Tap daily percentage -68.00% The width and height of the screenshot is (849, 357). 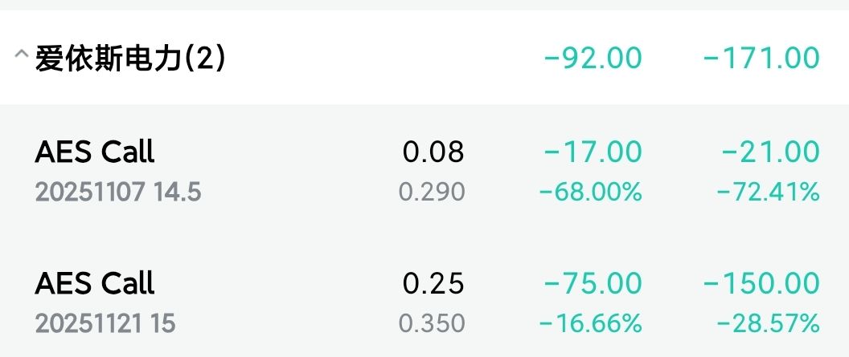point(591,192)
